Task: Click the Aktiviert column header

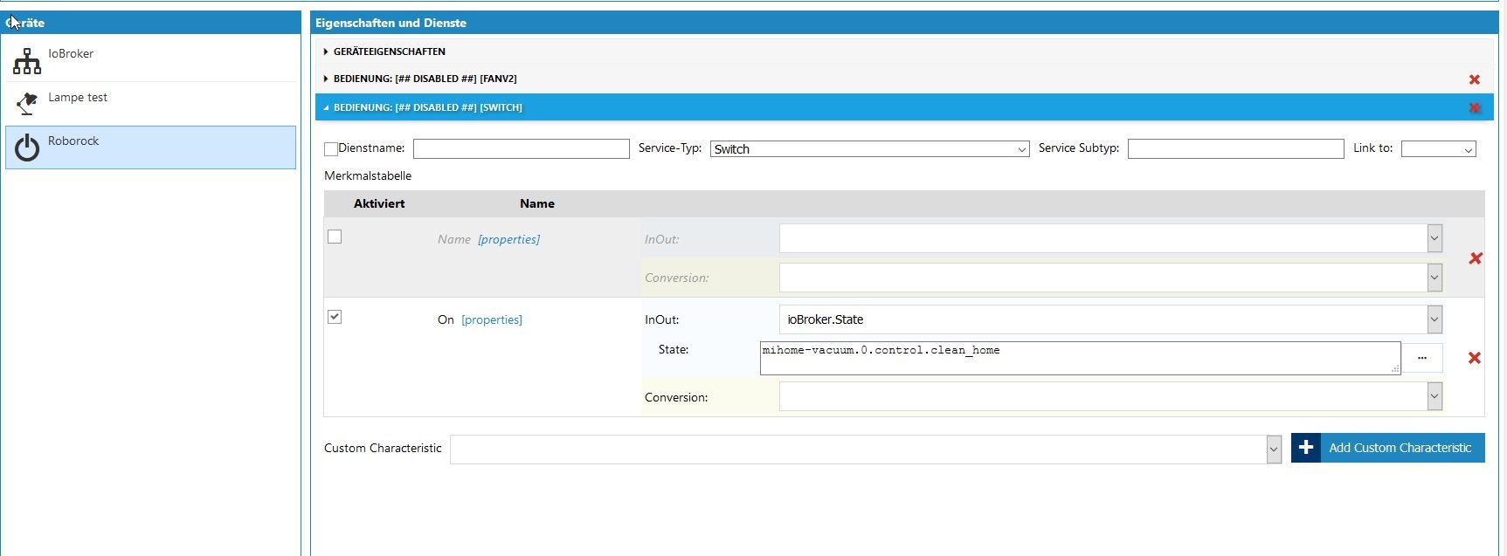Action: pyautogui.click(x=379, y=203)
